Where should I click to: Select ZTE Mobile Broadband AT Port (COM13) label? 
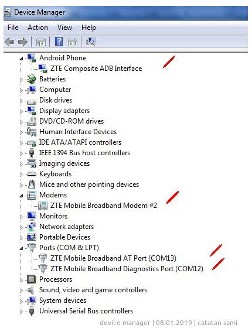[x=113, y=258]
